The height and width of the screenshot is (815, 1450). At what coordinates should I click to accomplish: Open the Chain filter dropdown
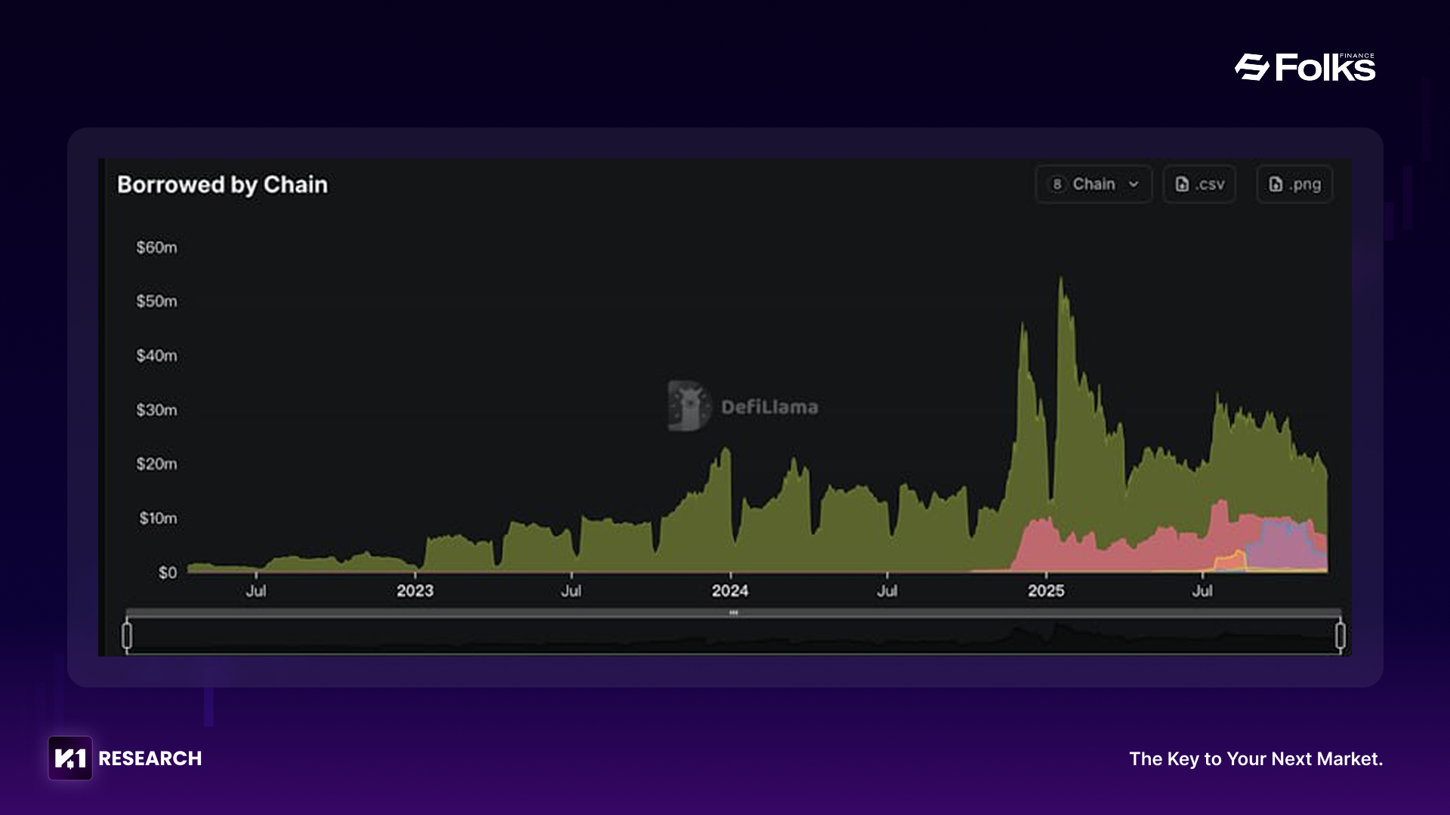(x=1093, y=184)
